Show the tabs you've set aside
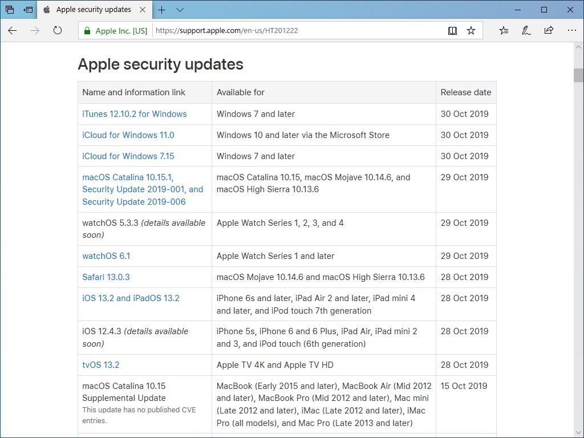The height and width of the screenshot is (438, 584). click(10, 10)
